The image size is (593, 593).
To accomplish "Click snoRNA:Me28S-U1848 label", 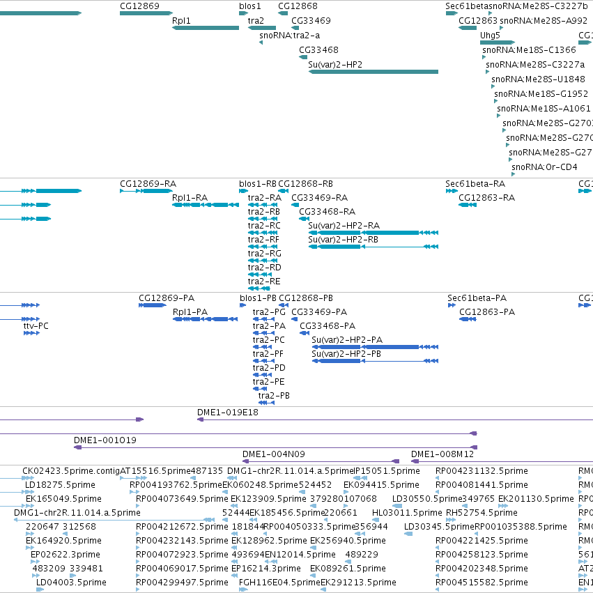I will pyautogui.click(x=538, y=79).
